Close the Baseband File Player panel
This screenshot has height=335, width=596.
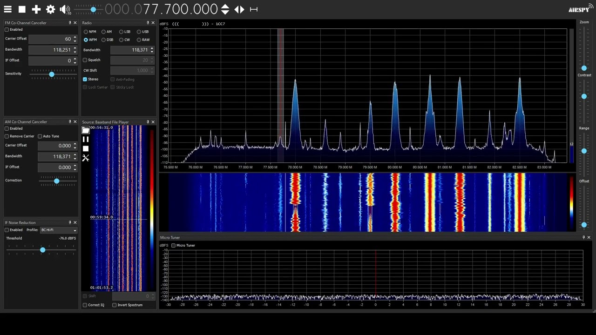click(153, 122)
